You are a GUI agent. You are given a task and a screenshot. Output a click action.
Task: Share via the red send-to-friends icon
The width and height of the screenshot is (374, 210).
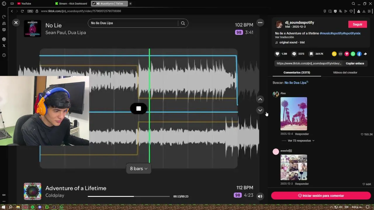pos(347,54)
